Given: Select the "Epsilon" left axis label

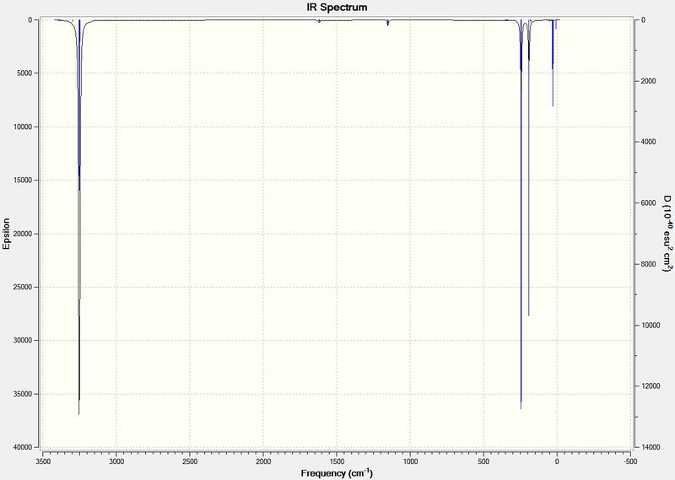Looking at the screenshot, I should coord(6,234).
